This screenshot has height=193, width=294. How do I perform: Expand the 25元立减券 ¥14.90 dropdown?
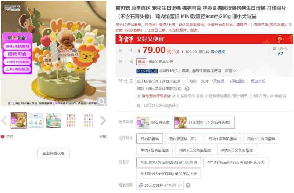click(x=160, y=185)
